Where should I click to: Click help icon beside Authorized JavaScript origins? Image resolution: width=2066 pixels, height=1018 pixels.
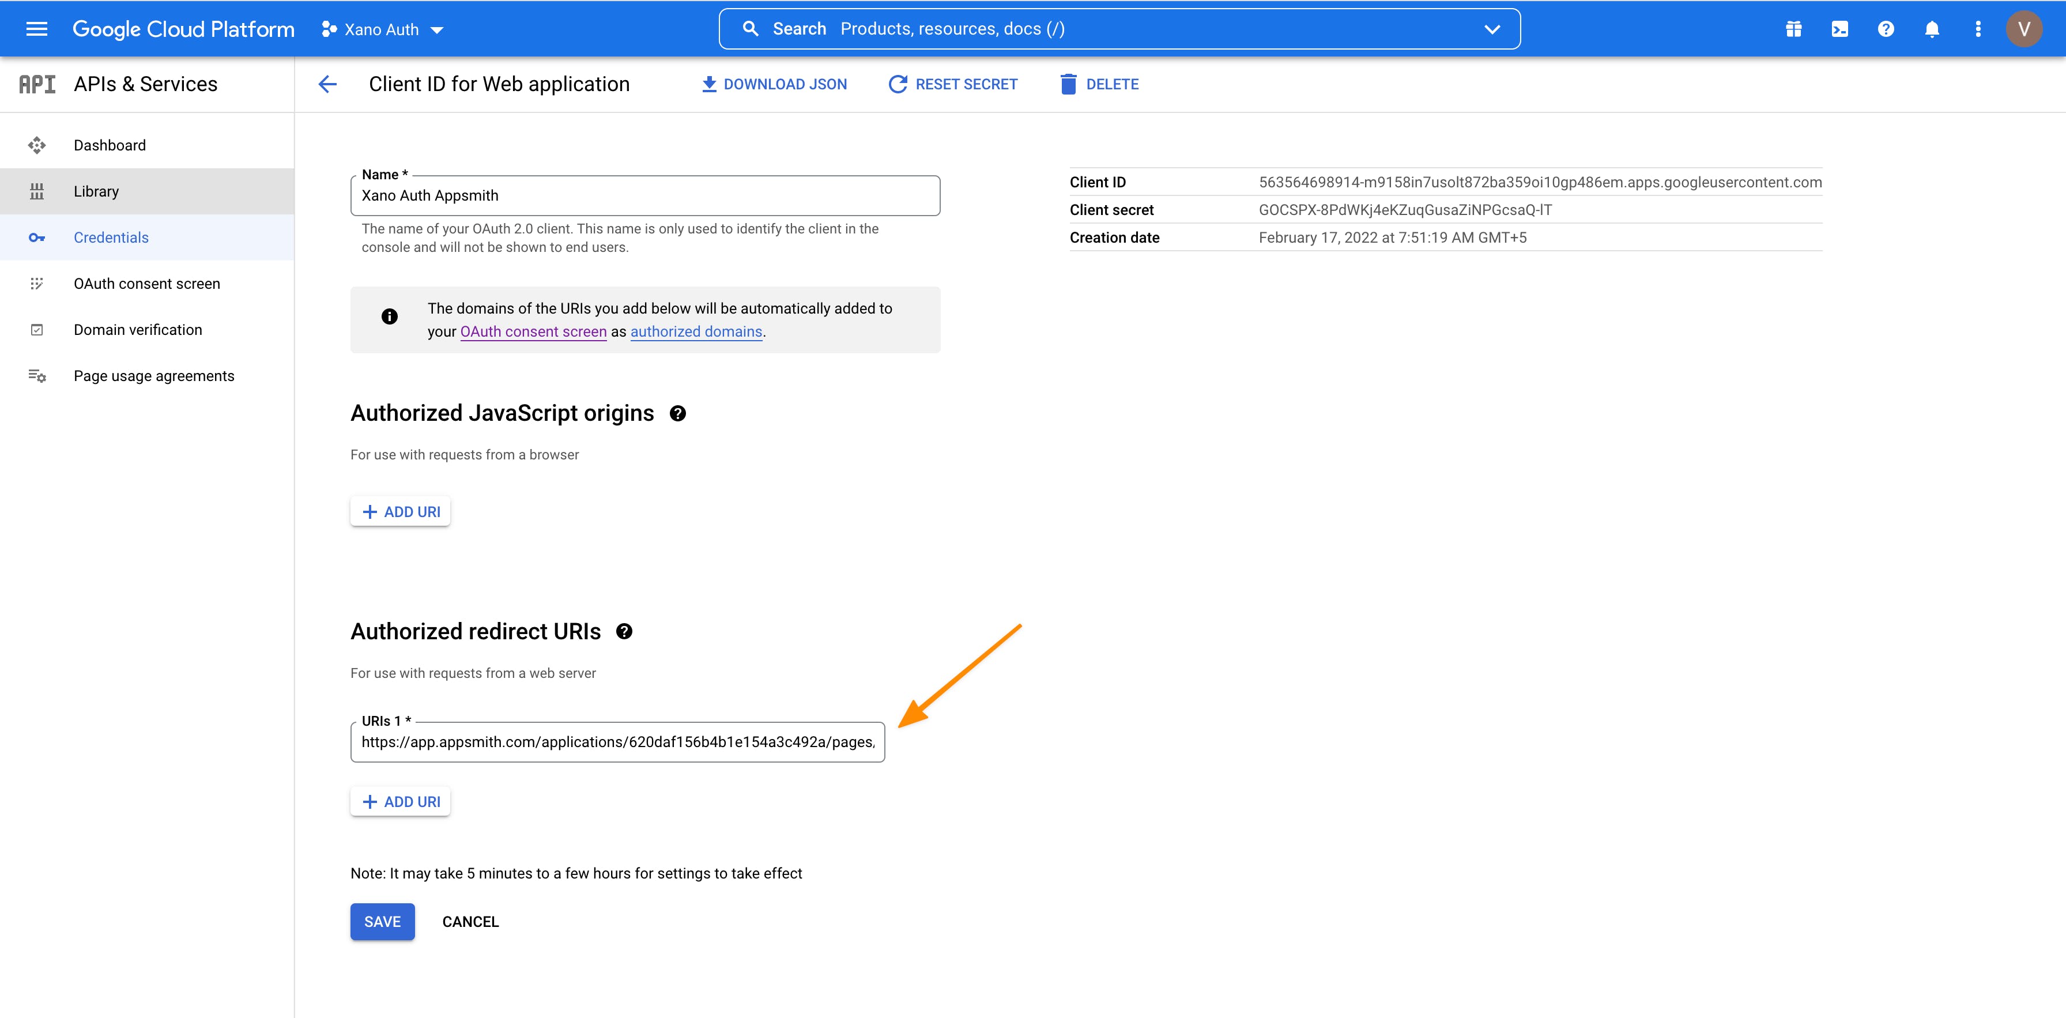[x=678, y=414]
